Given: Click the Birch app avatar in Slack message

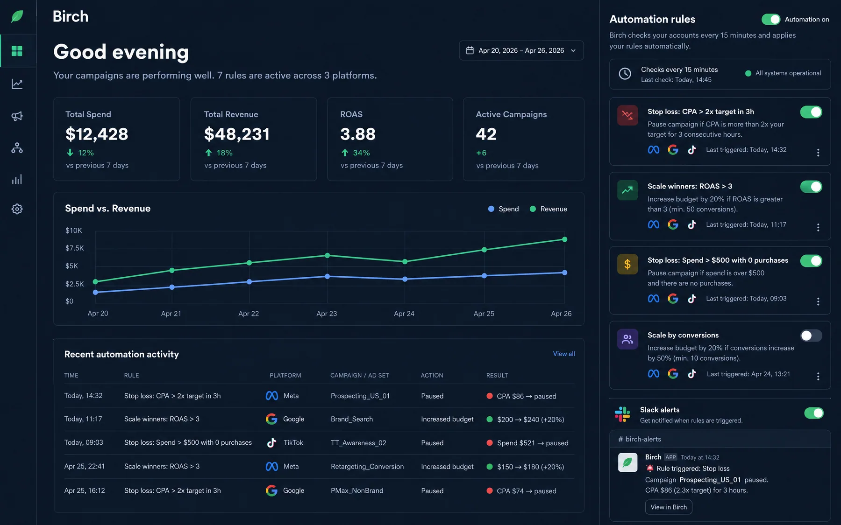Looking at the screenshot, I should (627, 462).
